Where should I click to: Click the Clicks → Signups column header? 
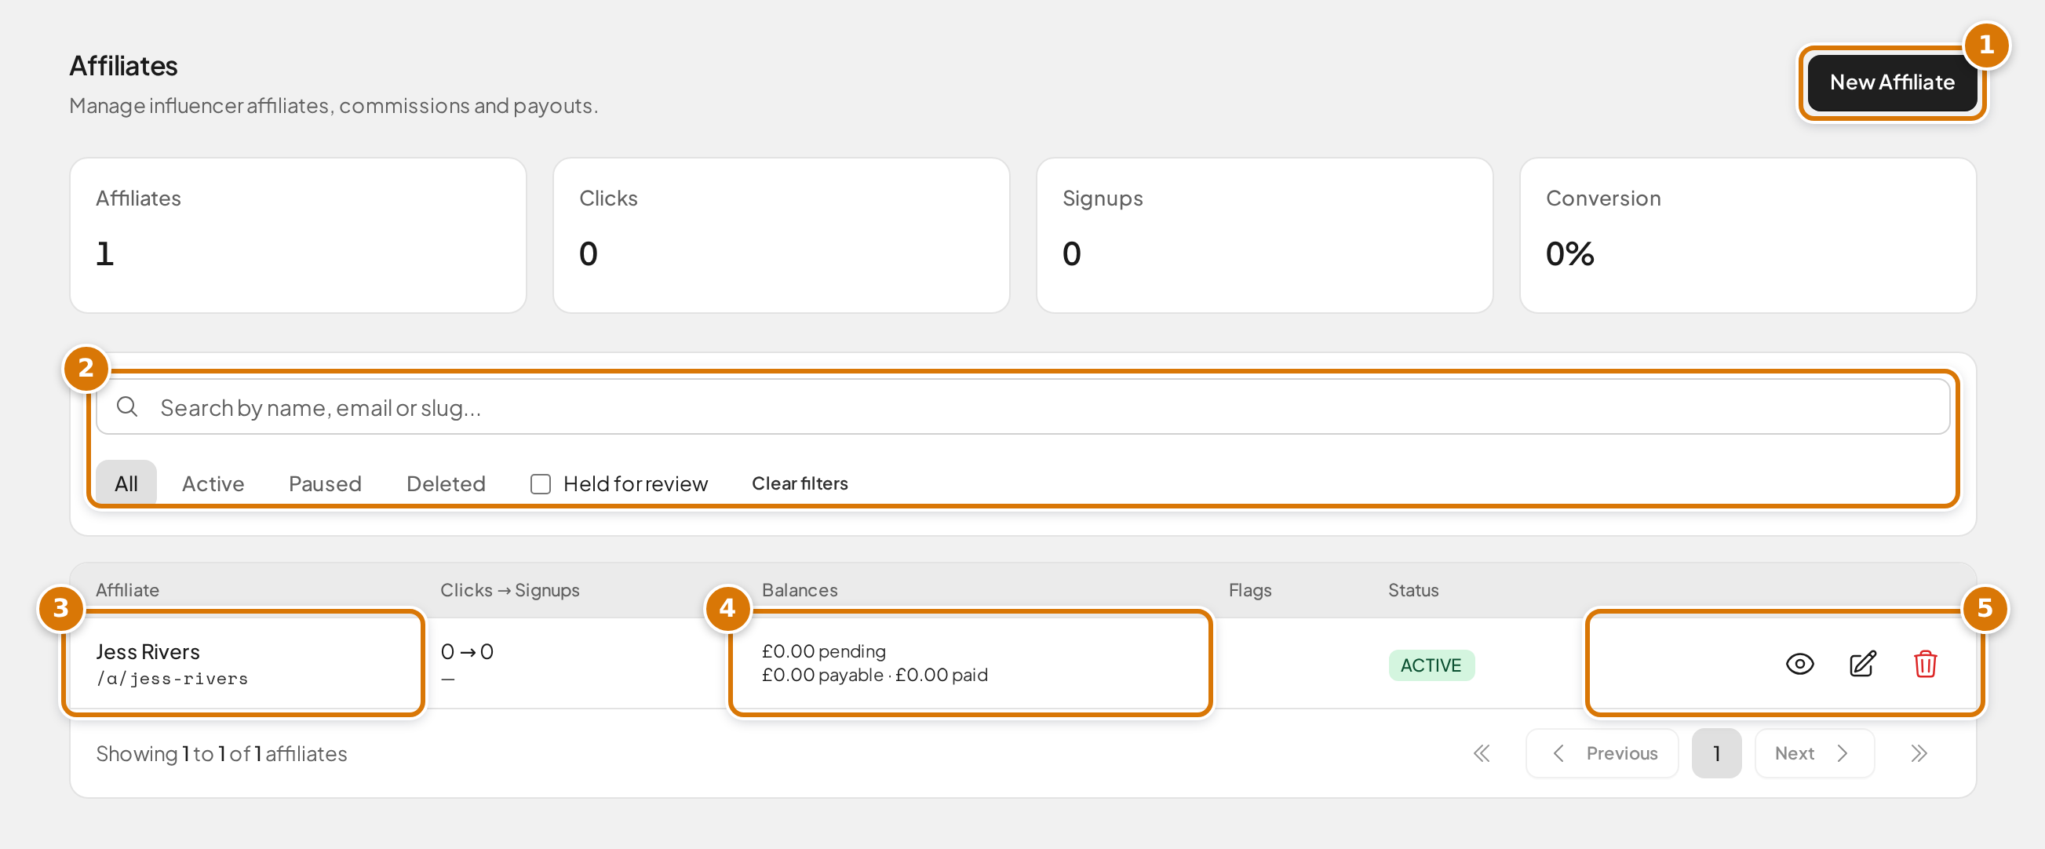click(509, 589)
